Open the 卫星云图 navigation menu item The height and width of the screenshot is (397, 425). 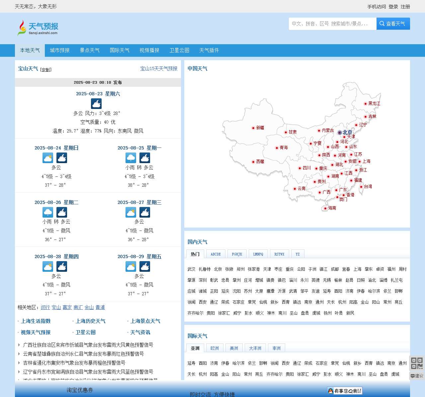coord(179,50)
